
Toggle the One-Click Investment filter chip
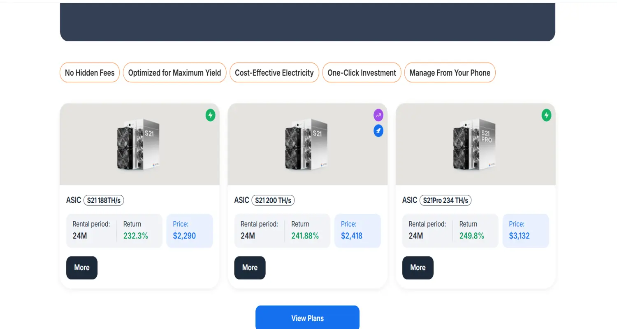click(362, 72)
